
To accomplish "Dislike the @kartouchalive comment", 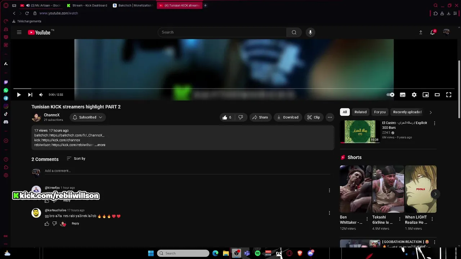I will pyautogui.click(x=55, y=224).
